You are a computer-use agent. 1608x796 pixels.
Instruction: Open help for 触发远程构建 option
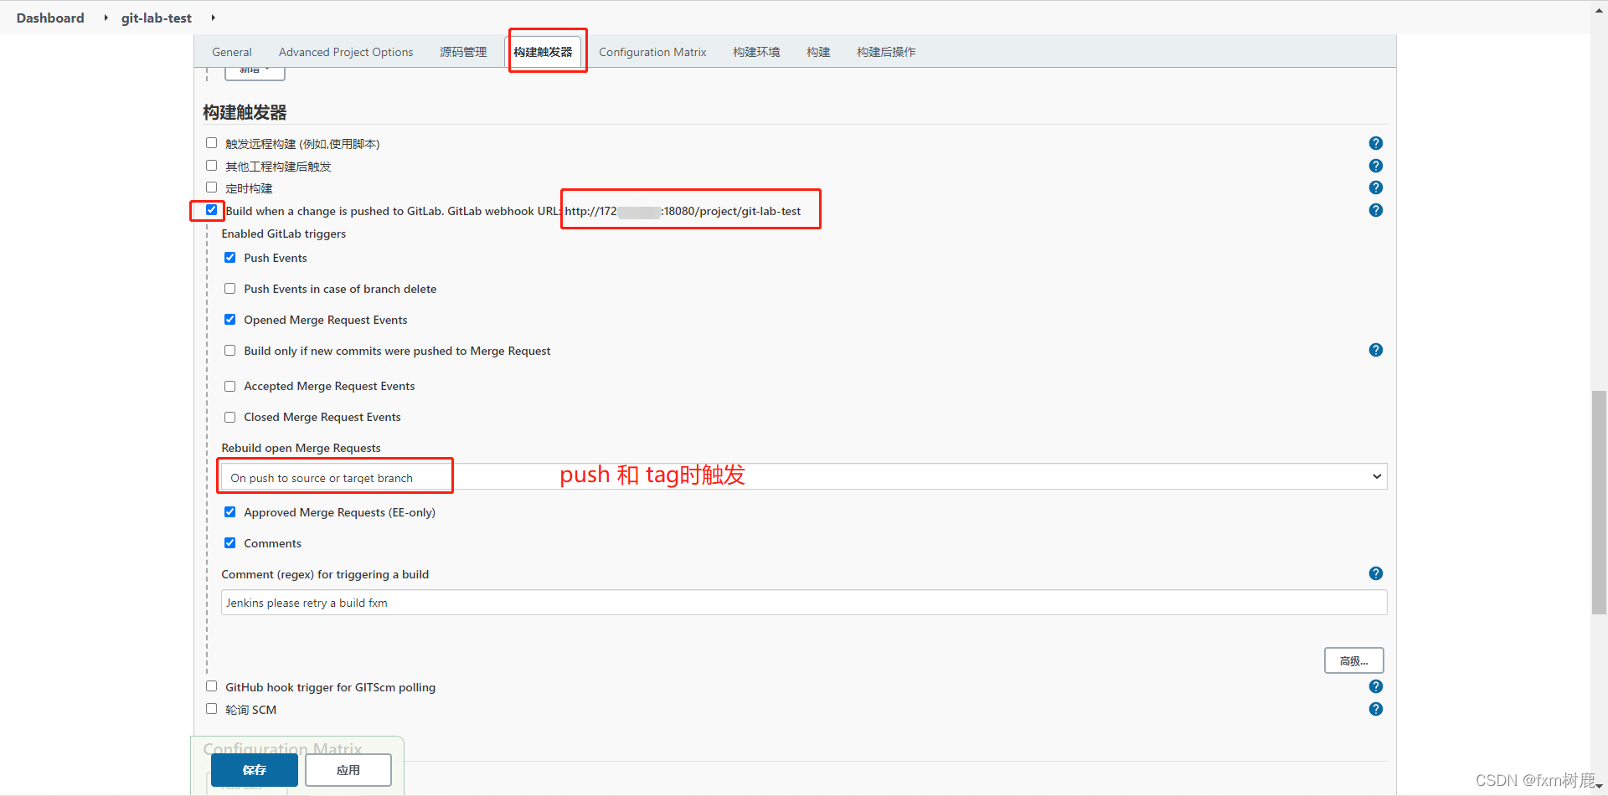[1375, 143]
